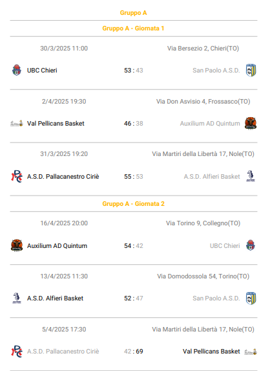Open the UBC Chieri 53 : 43 score

point(134,71)
